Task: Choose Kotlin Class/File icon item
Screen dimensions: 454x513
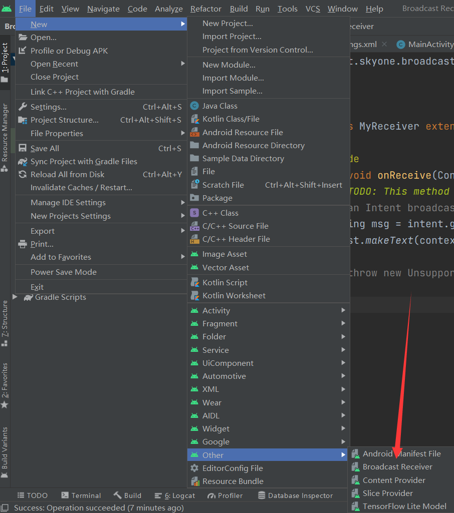Action: (x=194, y=119)
